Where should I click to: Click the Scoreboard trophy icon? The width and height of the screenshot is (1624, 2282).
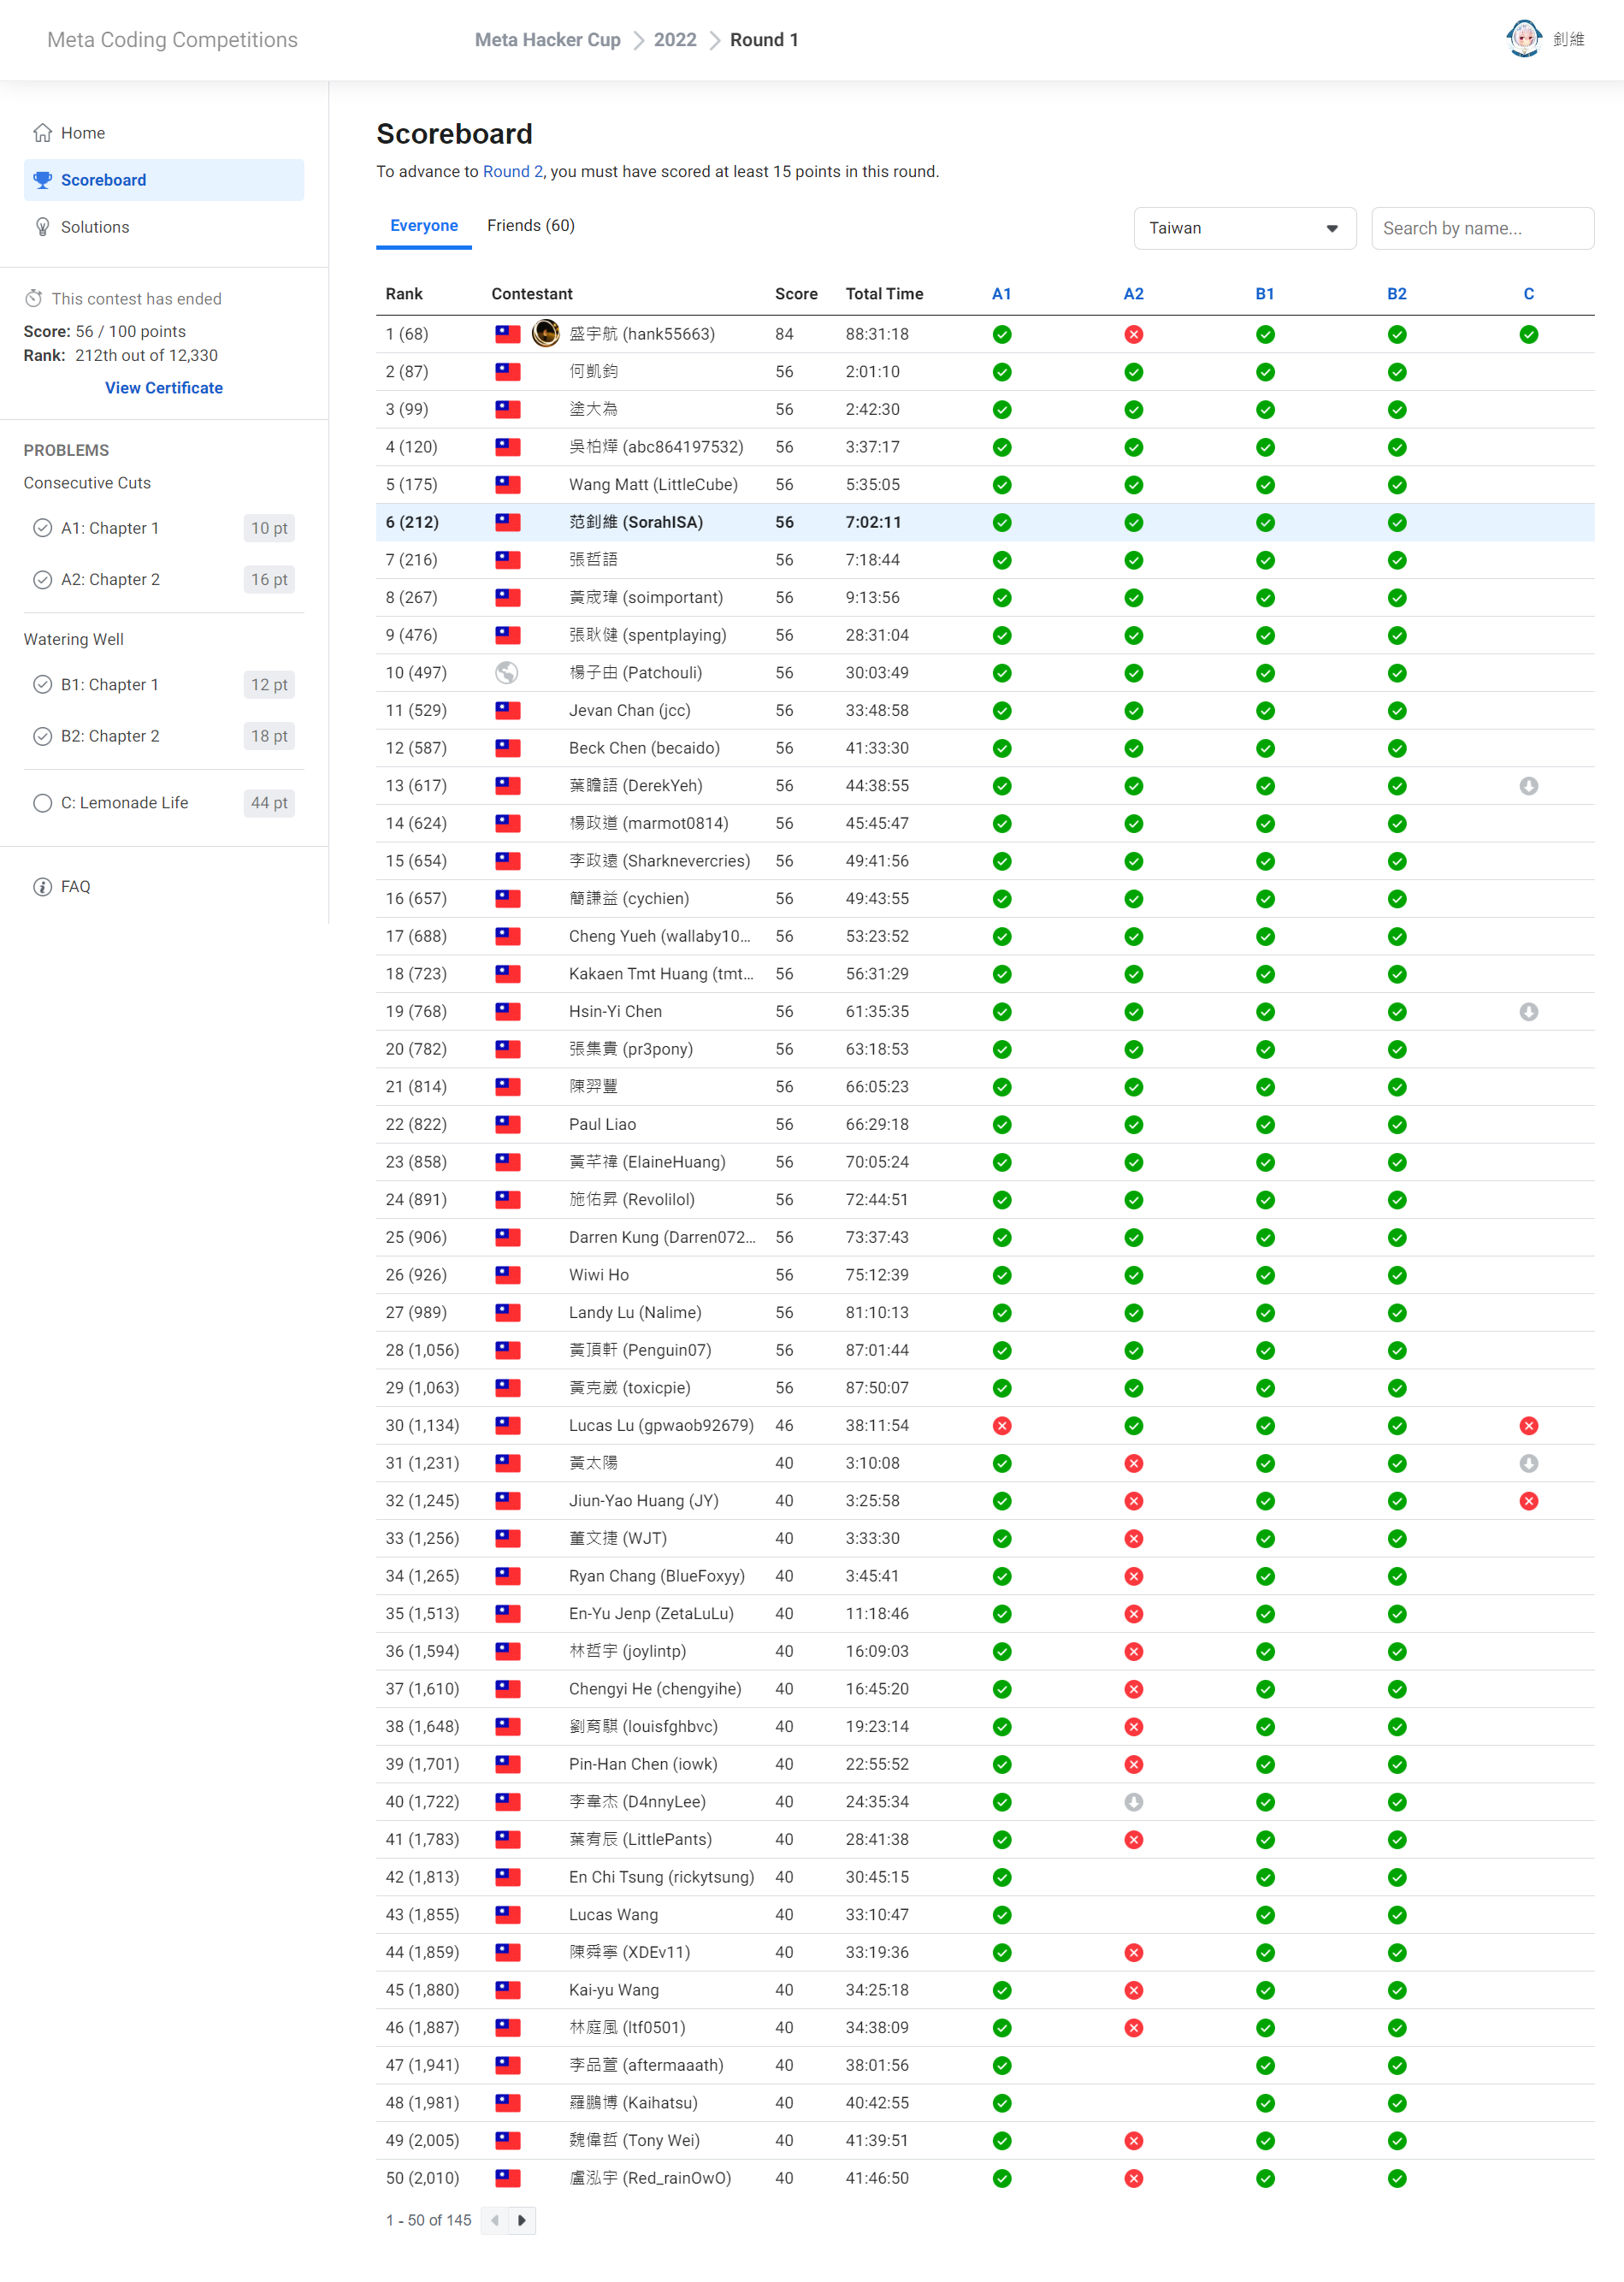click(42, 180)
